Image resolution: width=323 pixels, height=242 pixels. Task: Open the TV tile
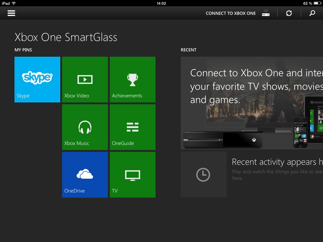pos(132,175)
